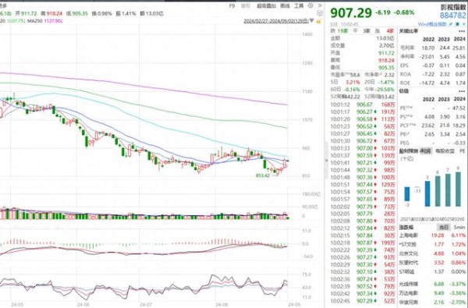Select the 利润 tab in 盈利预测
This screenshot has width=468, height=308.
coord(426,151)
